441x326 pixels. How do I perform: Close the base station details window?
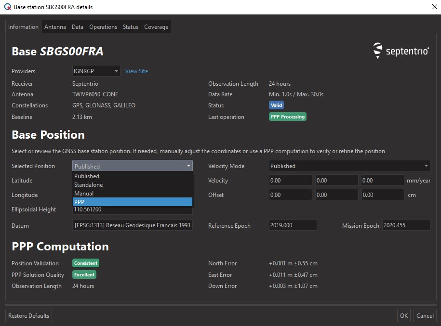(x=434, y=7)
